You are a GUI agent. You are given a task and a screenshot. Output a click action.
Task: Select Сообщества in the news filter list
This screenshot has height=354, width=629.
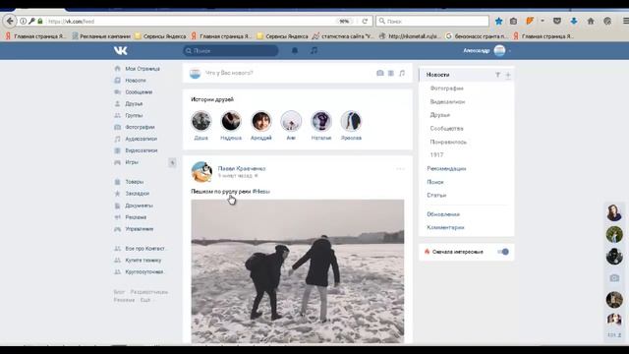446,129
